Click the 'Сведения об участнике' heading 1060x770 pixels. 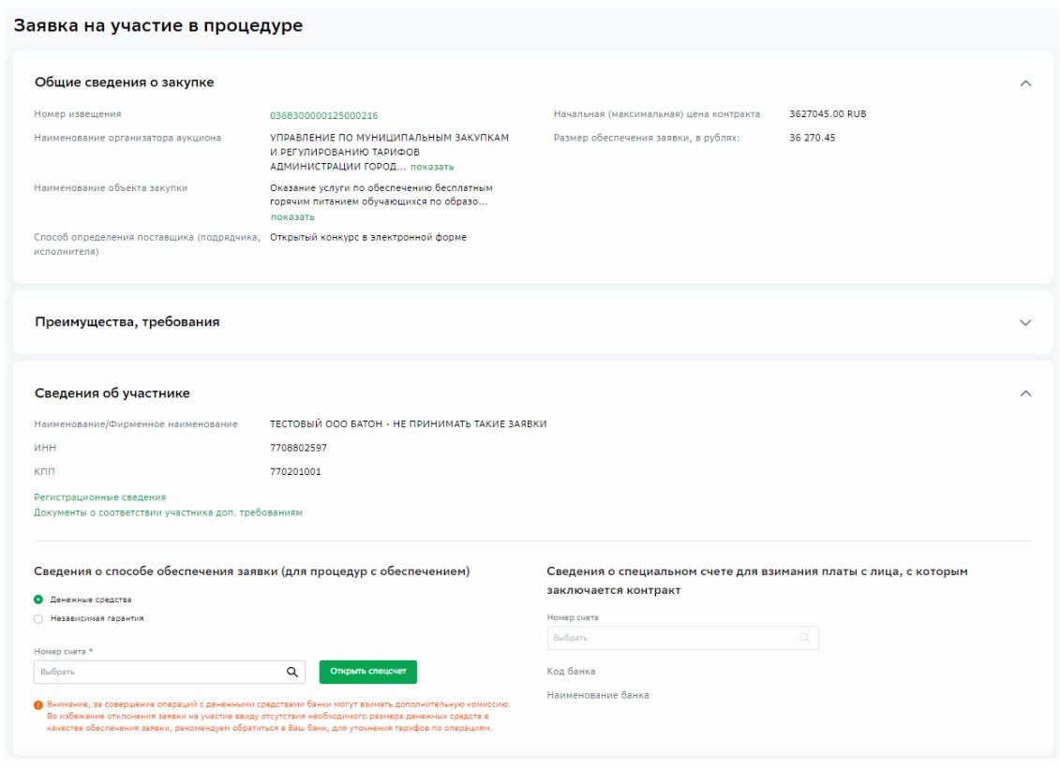click(112, 393)
